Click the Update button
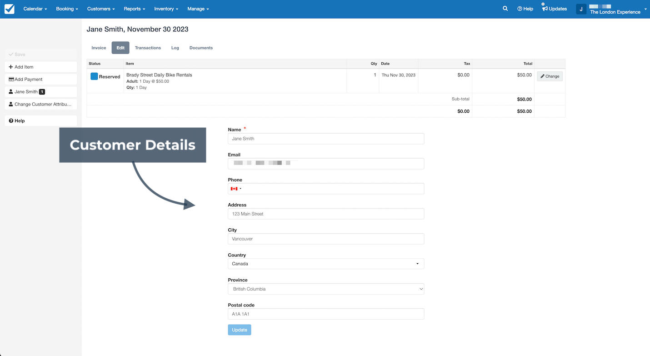Viewport: 650px width, 356px height. click(240, 330)
